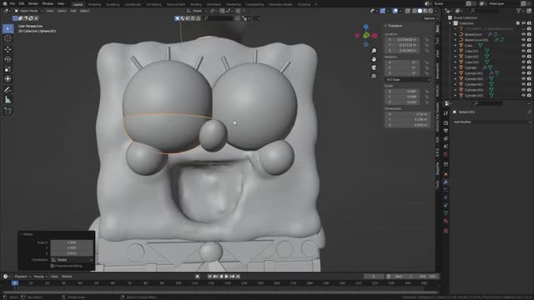Toggle Collection visibility eye
The height and width of the screenshot is (300, 534).
tap(523, 23)
